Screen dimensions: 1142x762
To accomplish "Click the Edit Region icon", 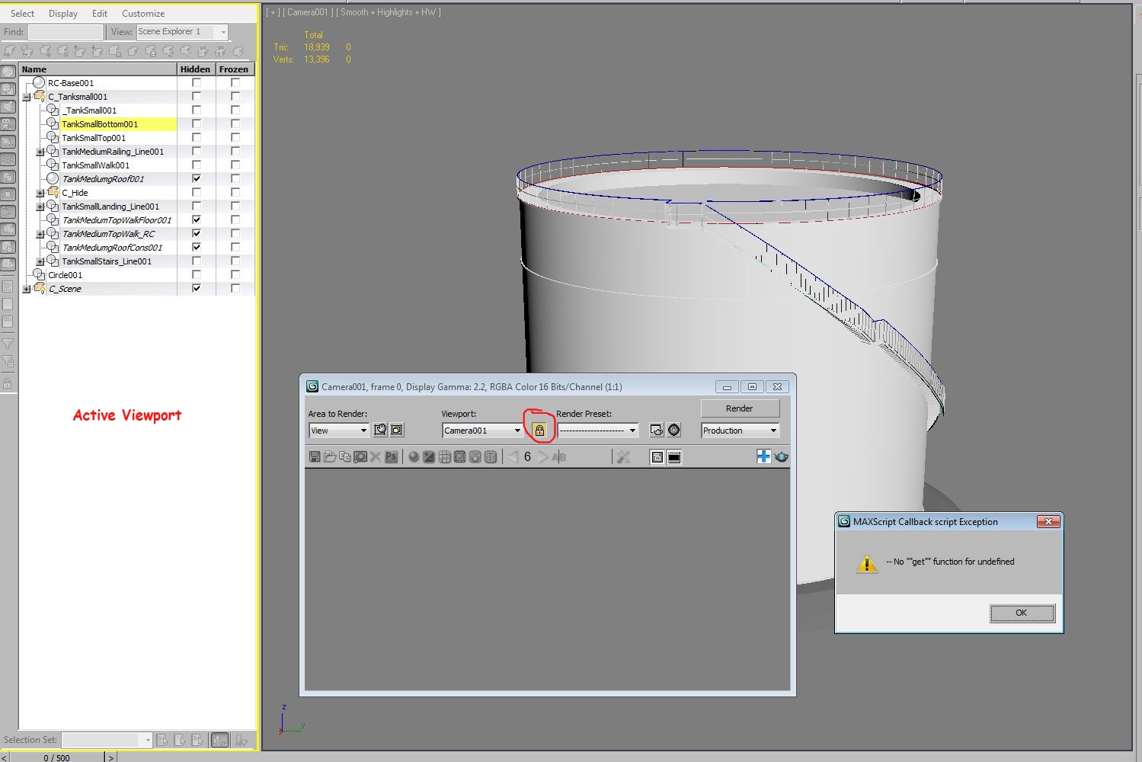I will click(380, 431).
